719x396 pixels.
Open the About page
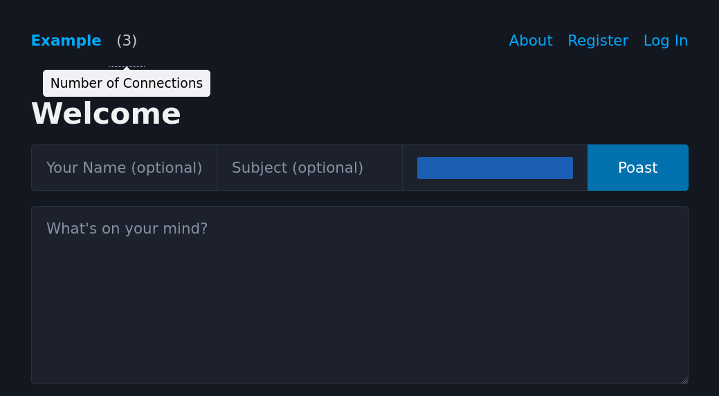(x=530, y=41)
